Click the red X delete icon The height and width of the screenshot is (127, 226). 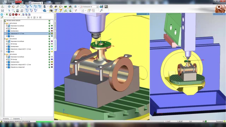(19, 15)
